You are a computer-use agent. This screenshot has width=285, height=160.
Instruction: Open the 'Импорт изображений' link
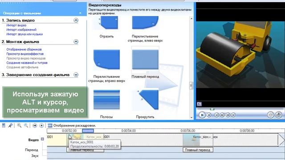pos(21,30)
